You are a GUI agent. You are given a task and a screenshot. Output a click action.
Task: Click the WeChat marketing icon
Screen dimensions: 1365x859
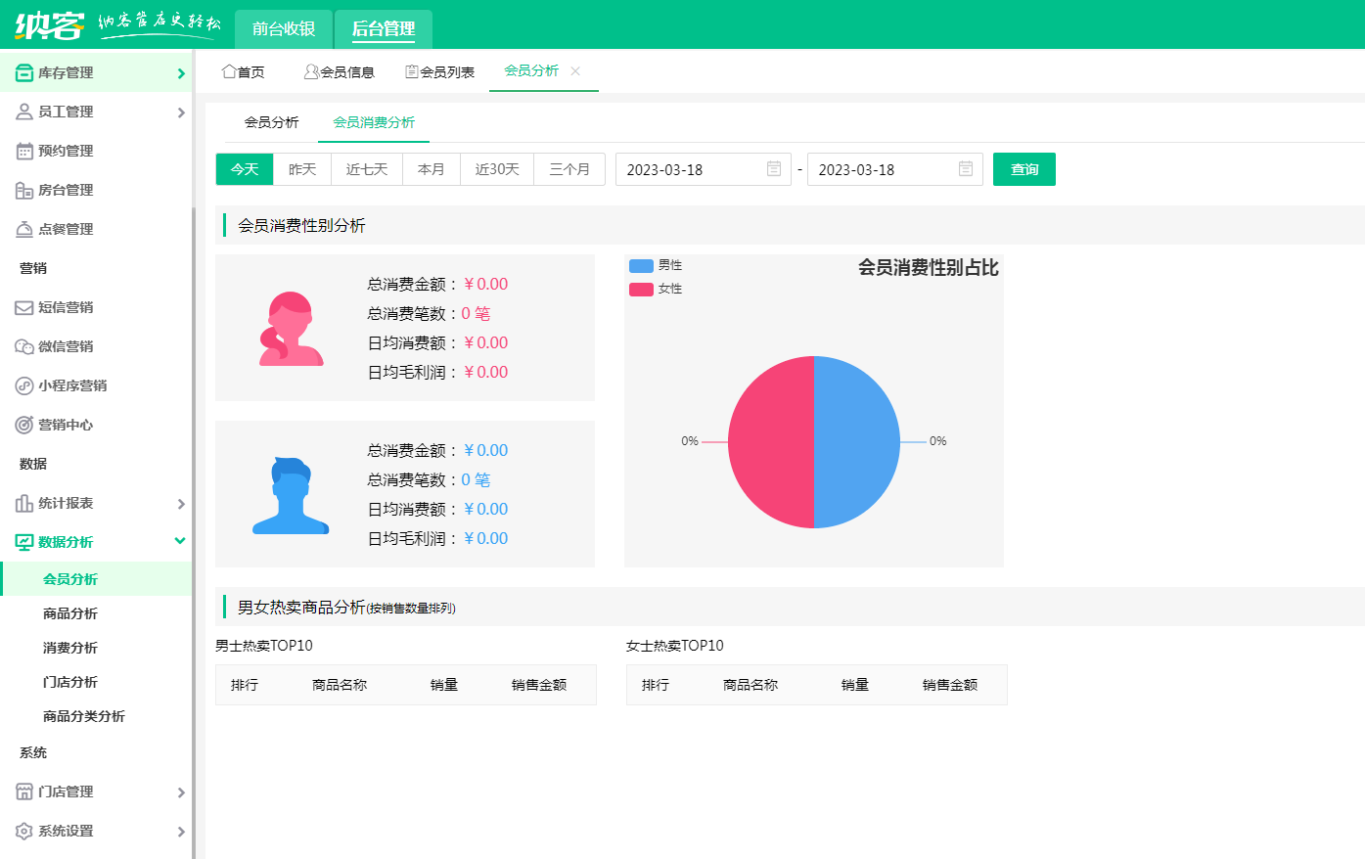[x=24, y=347]
